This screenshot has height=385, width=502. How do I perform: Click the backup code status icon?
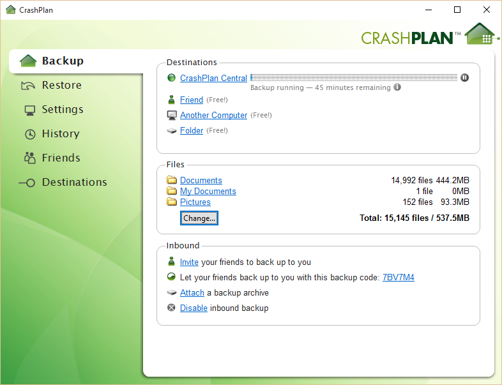point(172,277)
